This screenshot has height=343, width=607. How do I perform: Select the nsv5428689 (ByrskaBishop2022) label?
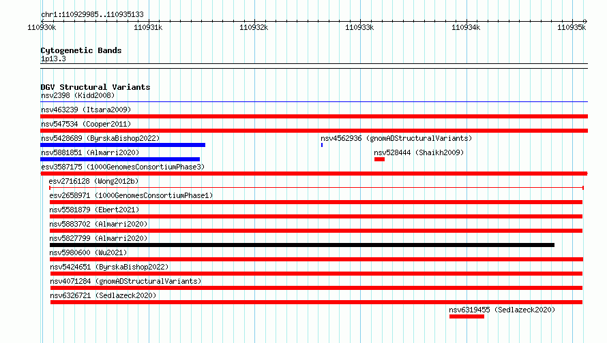100,138
